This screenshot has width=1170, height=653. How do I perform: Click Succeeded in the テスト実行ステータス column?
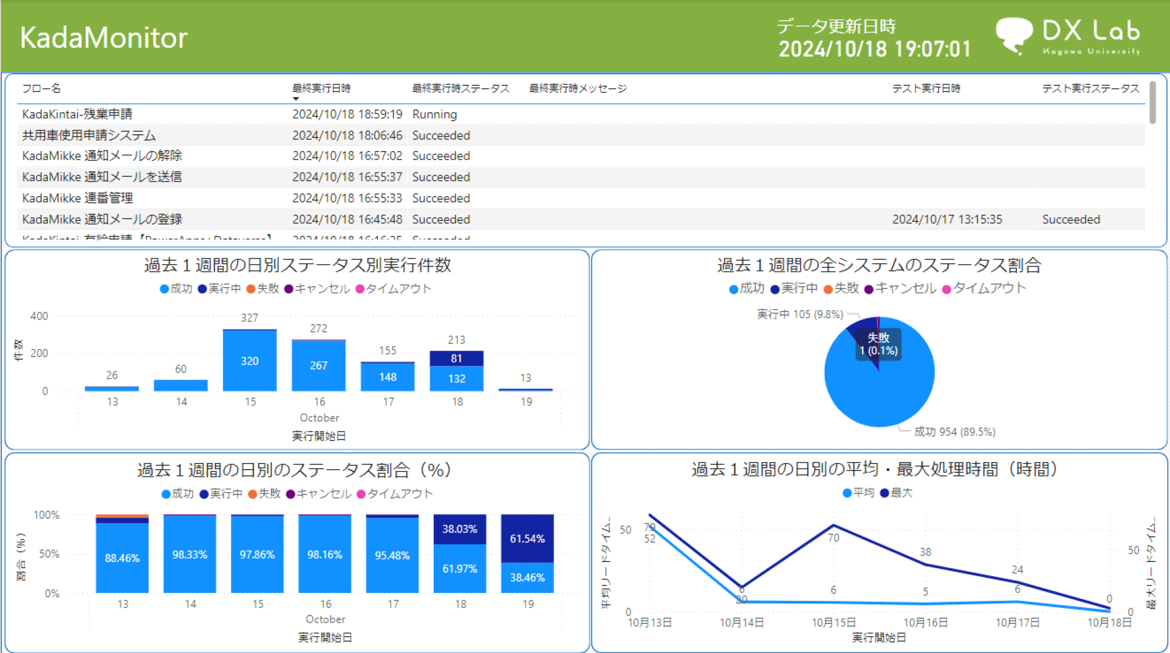point(1071,220)
